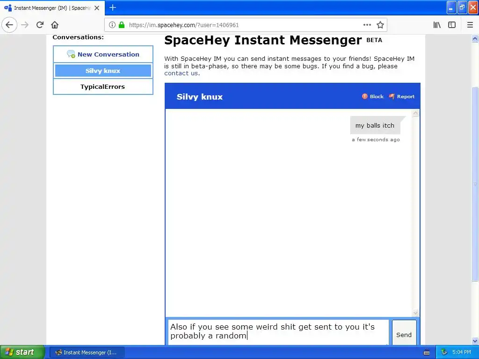Select the Silvy knux conversation
The image size is (479, 359).
[x=103, y=71]
